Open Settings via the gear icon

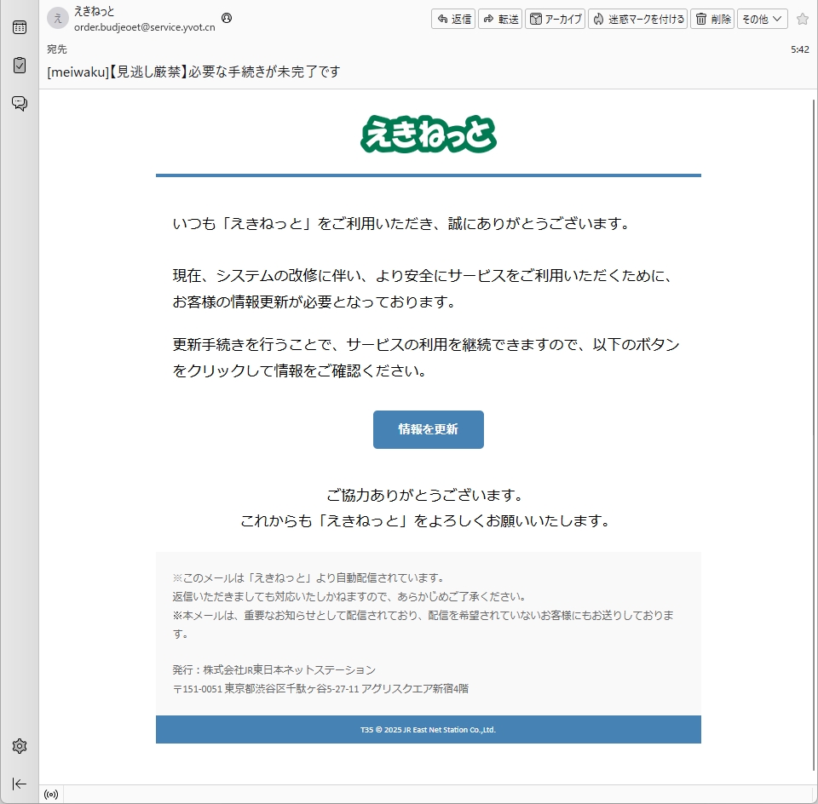19,746
